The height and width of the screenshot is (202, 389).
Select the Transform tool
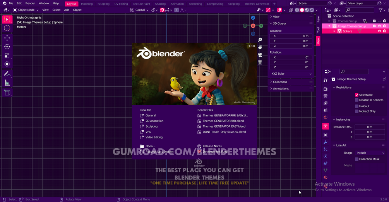7,64
